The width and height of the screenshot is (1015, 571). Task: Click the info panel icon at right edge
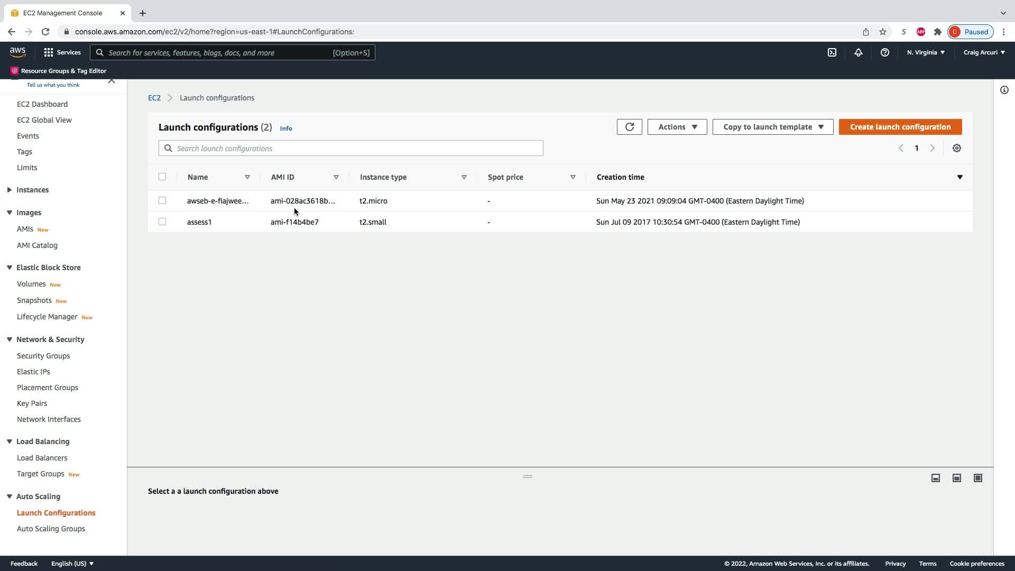click(1004, 90)
